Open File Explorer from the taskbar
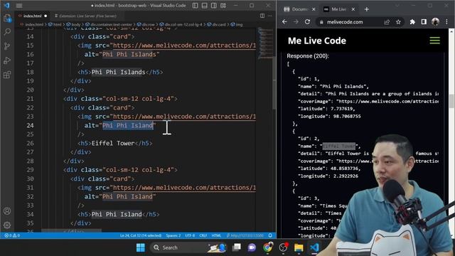This screenshot has width=455, height=256. point(299,247)
